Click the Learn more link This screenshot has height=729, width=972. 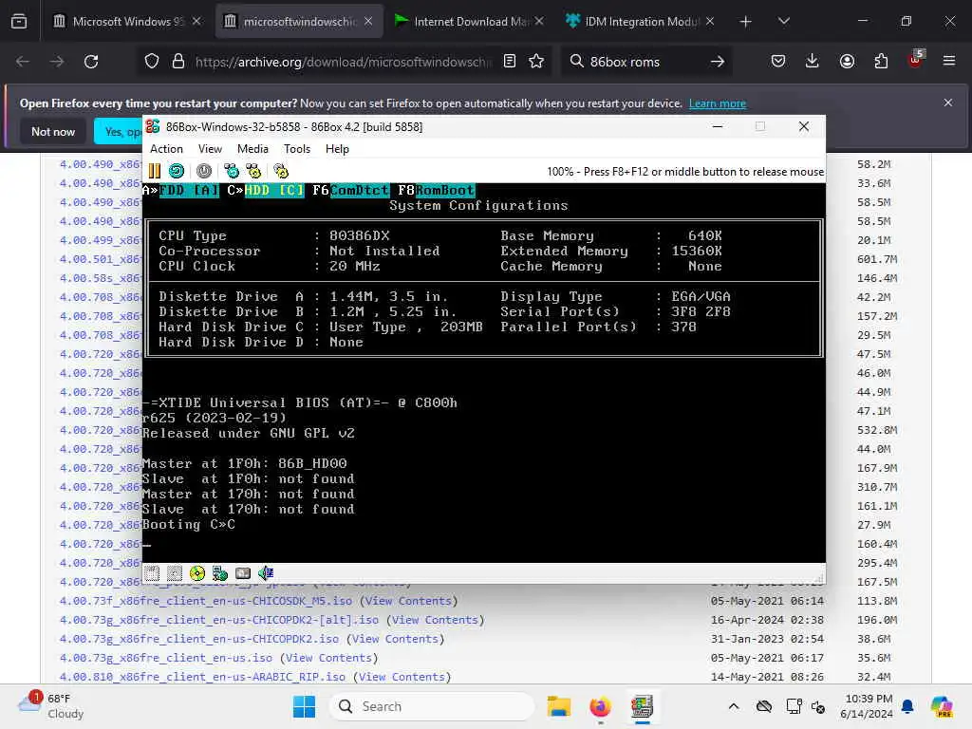point(718,103)
